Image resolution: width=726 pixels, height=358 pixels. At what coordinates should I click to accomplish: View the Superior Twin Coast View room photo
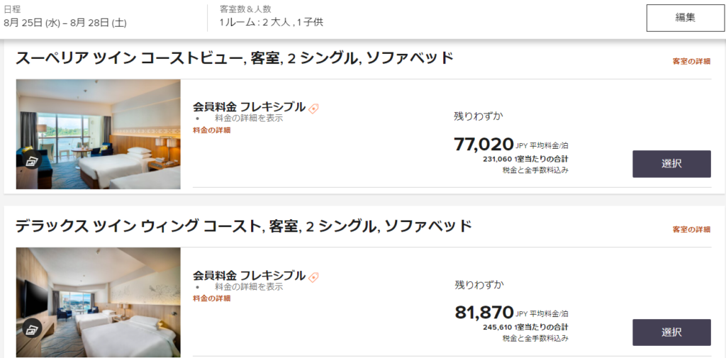[98, 134]
